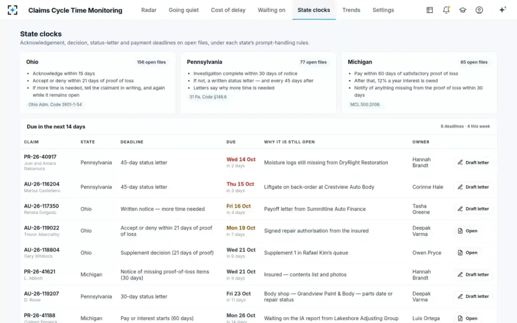Click claim number PR-26-41621
This screenshot has height=323, width=517.
40,272
